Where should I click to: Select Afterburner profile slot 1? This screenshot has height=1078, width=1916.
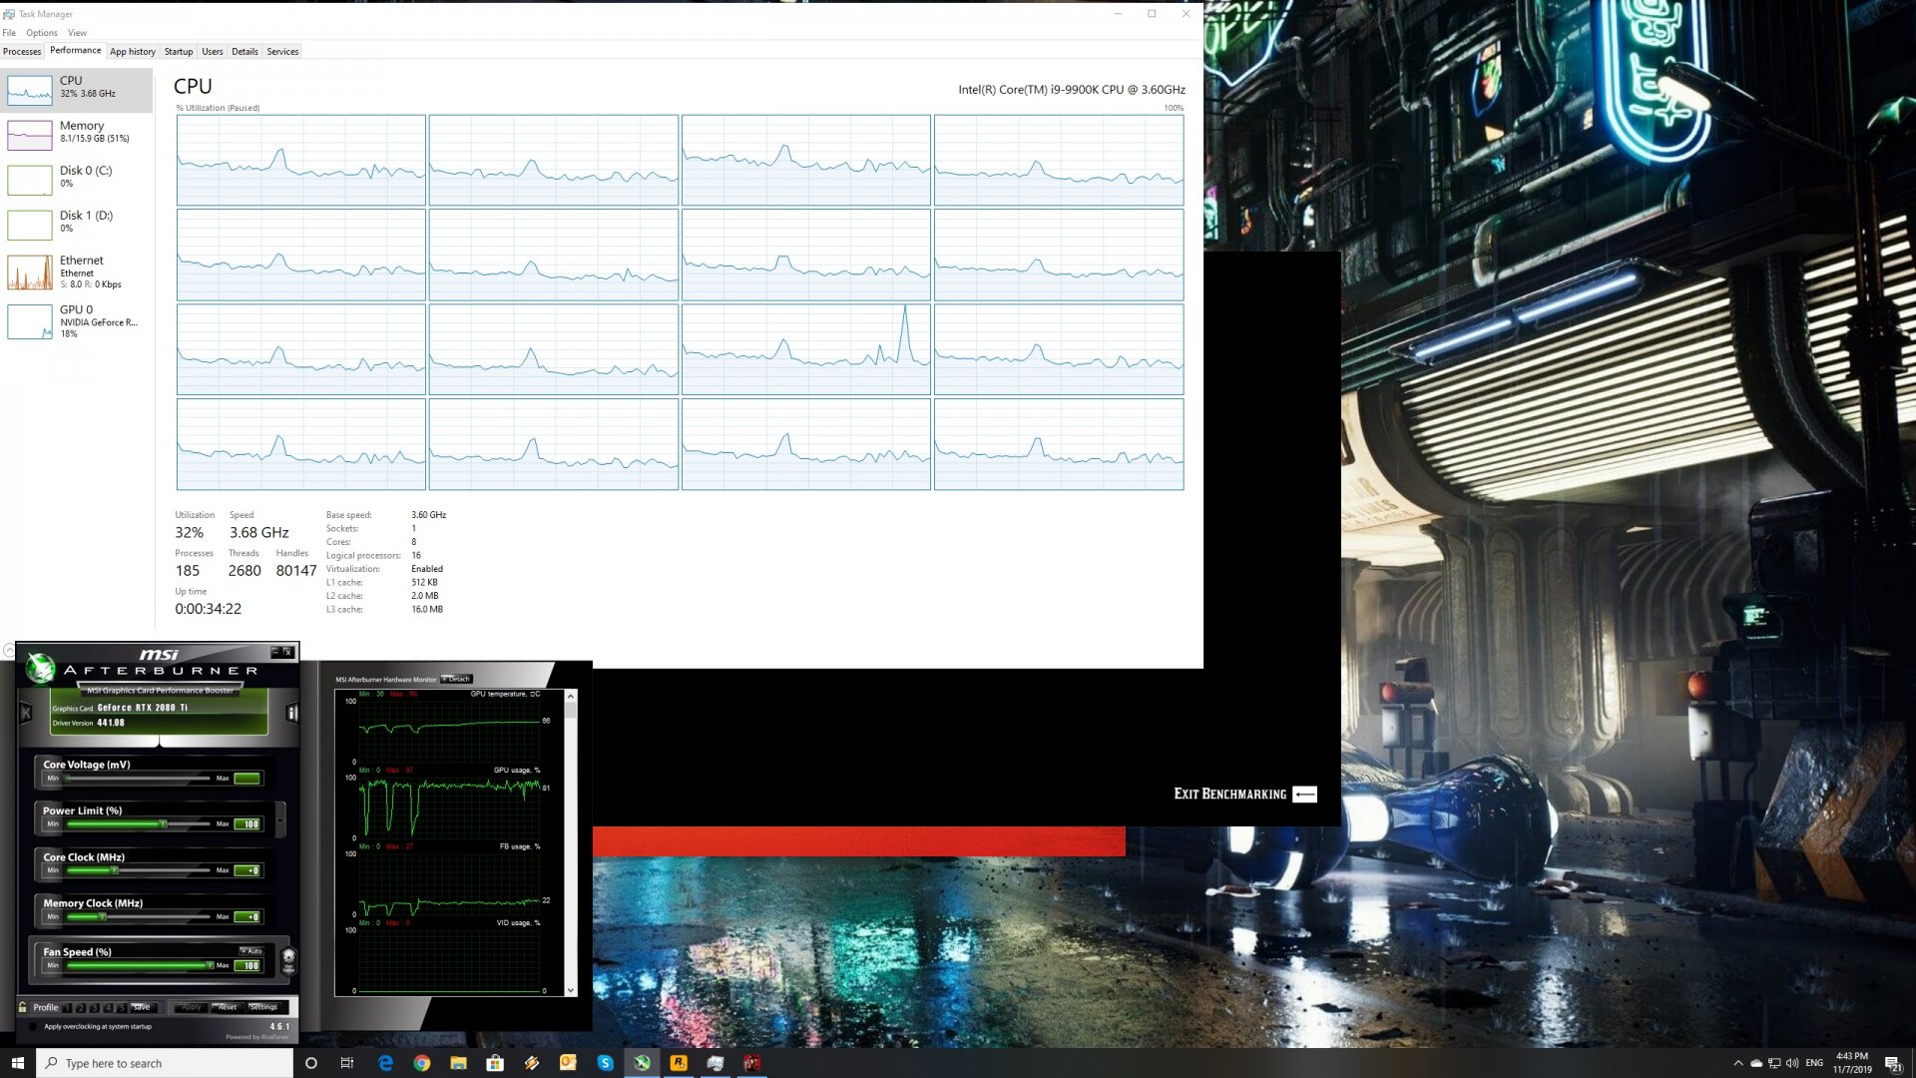68,1007
